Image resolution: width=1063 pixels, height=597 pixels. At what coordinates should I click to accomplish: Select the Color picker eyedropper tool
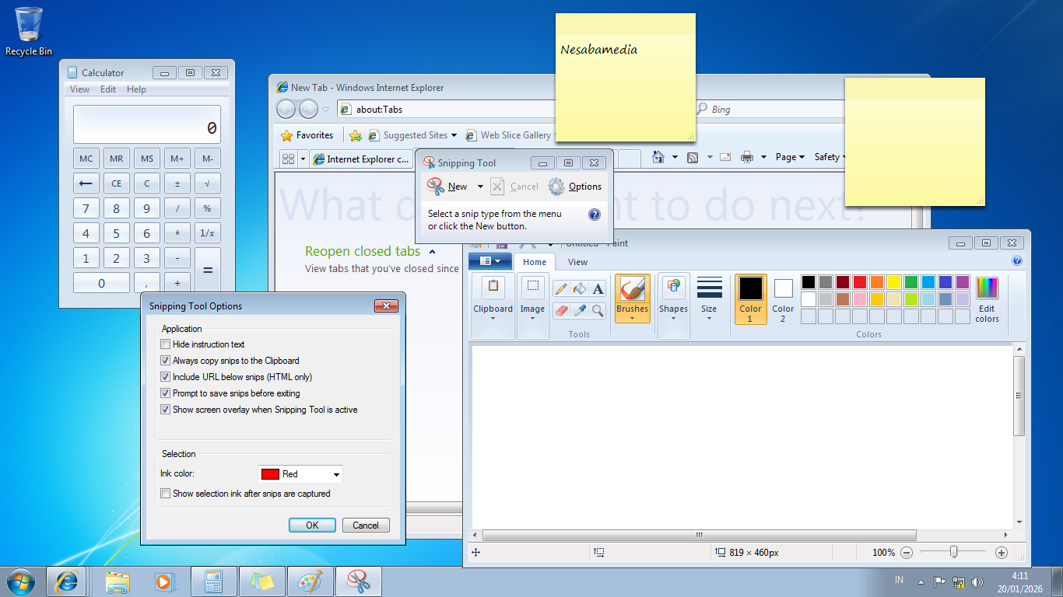579,311
